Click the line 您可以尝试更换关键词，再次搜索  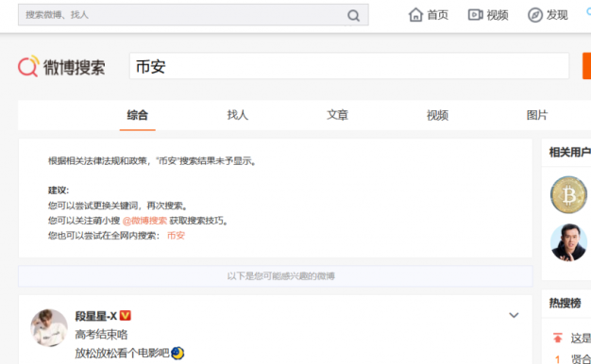click(x=118, y=206)
